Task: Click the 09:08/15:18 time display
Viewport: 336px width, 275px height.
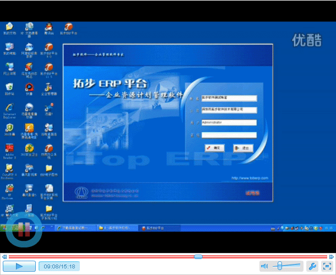Action: [59, 266]
